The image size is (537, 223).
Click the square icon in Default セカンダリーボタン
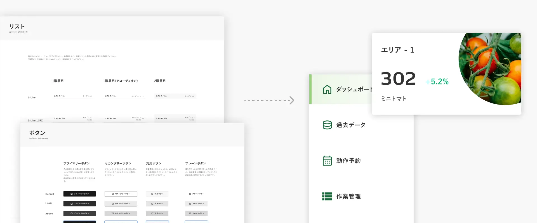point(113,194)
